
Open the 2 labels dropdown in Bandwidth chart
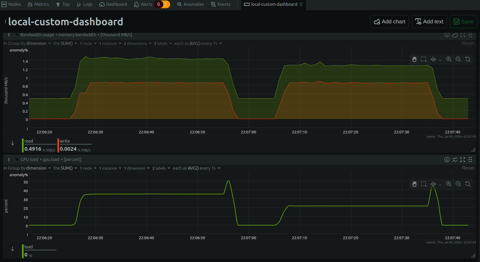pos(163,43)
